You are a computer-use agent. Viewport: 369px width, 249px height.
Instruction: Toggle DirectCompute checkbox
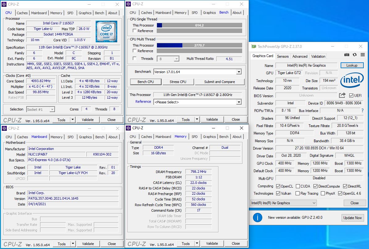316,186
